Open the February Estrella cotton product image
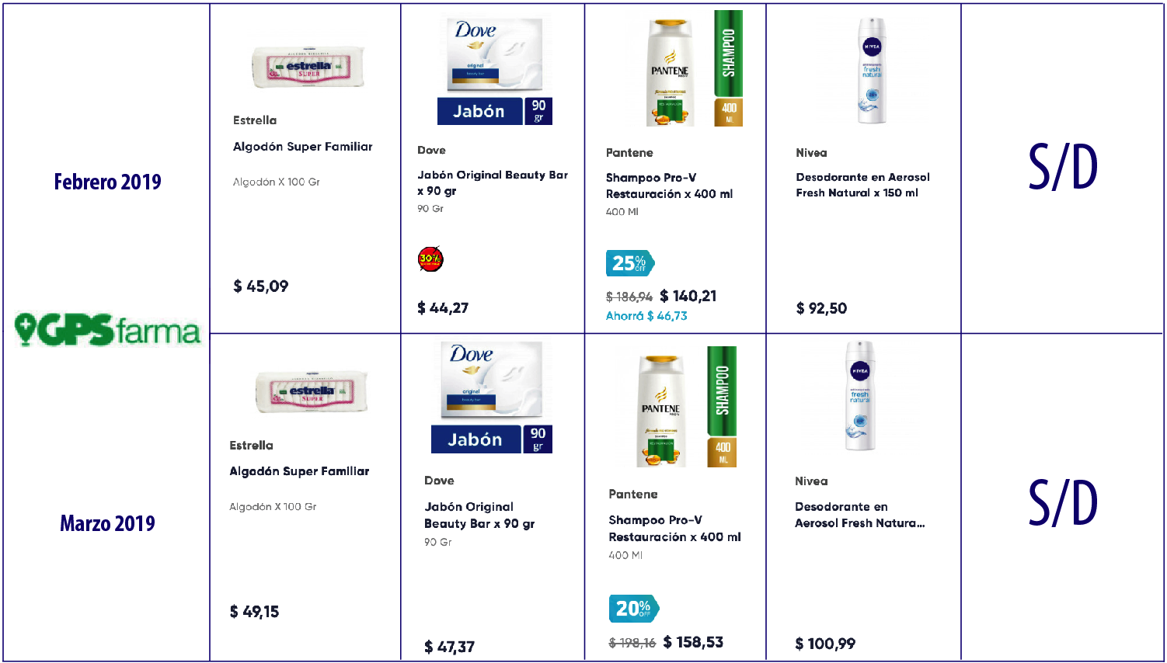Image resolution: width=1167 pixels, height=663 pixels. coord(308,67)
